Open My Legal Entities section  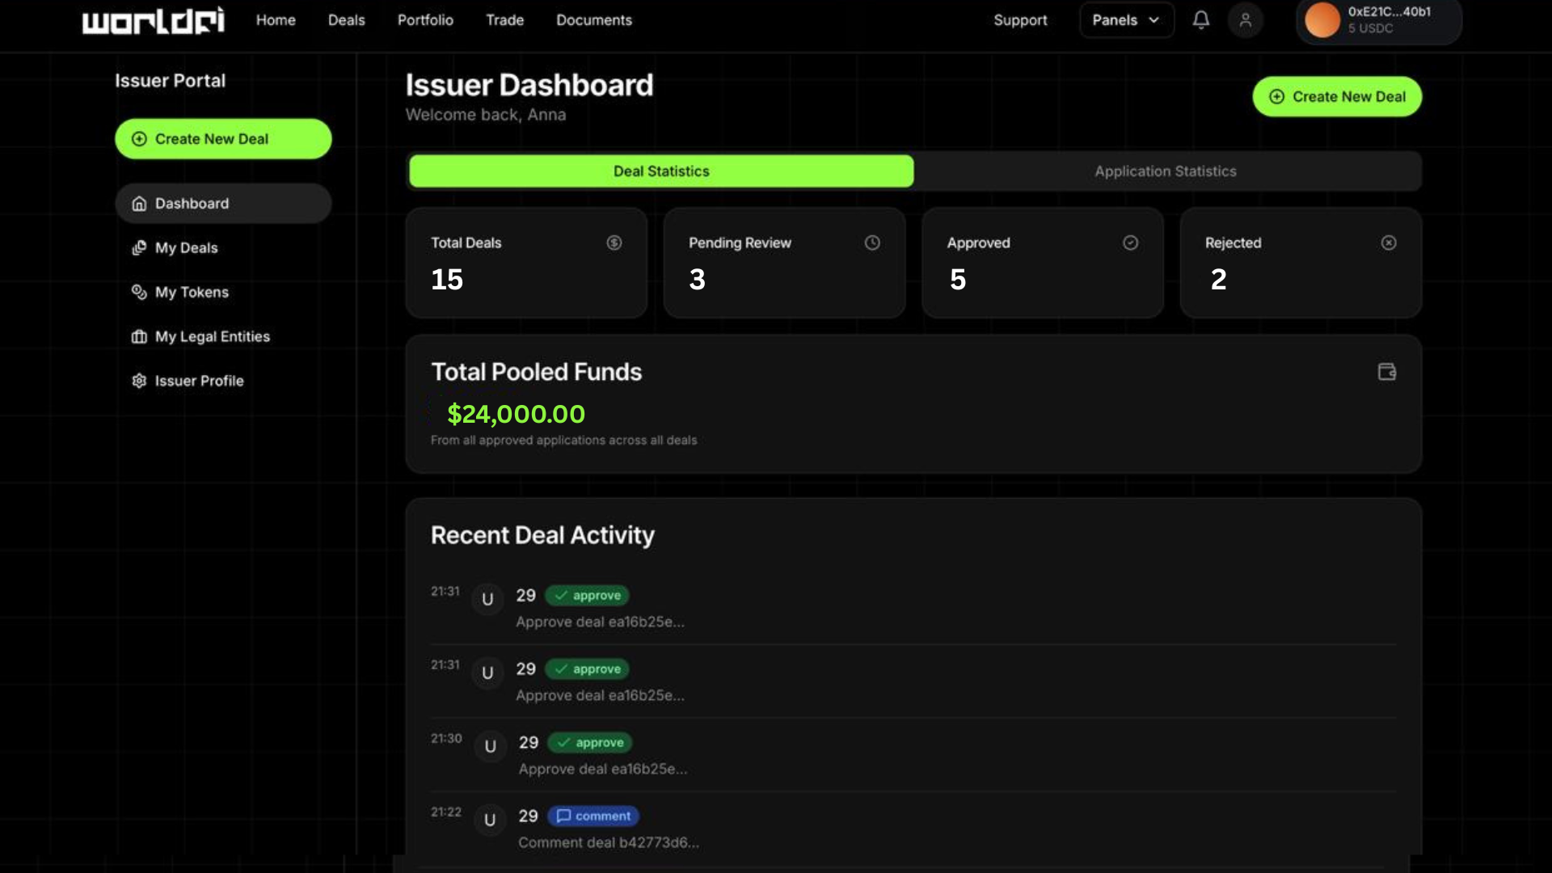tap(212, 337)
